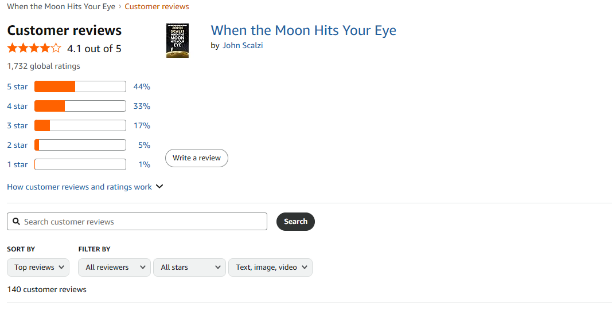The width and height of the screenshot is (612, 311).
Task: Select the 44% five star percentage
Action: point(142,86)
